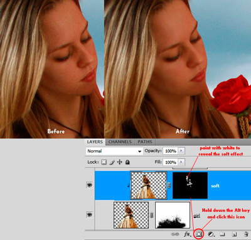Toggle lock position move icon

(x=120, y=162)
